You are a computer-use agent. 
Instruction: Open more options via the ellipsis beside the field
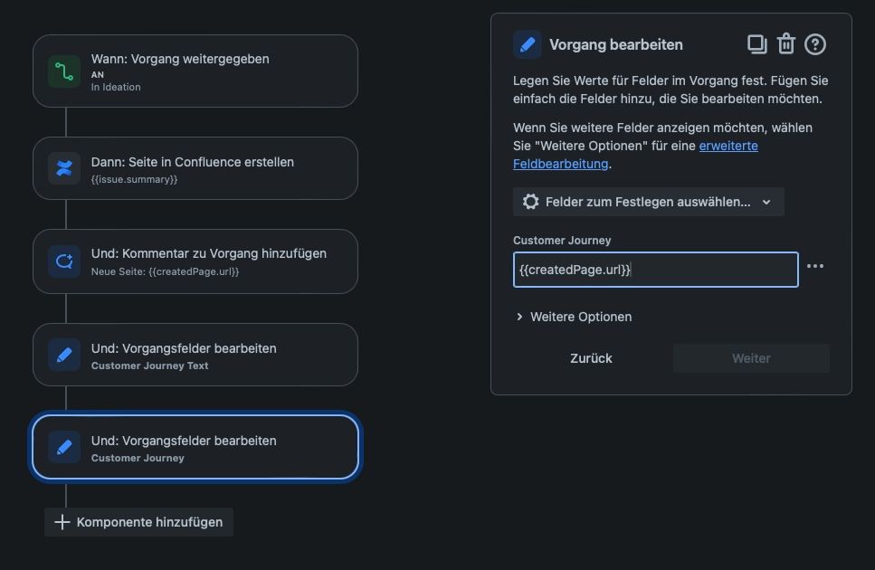(x=815, y=265)
